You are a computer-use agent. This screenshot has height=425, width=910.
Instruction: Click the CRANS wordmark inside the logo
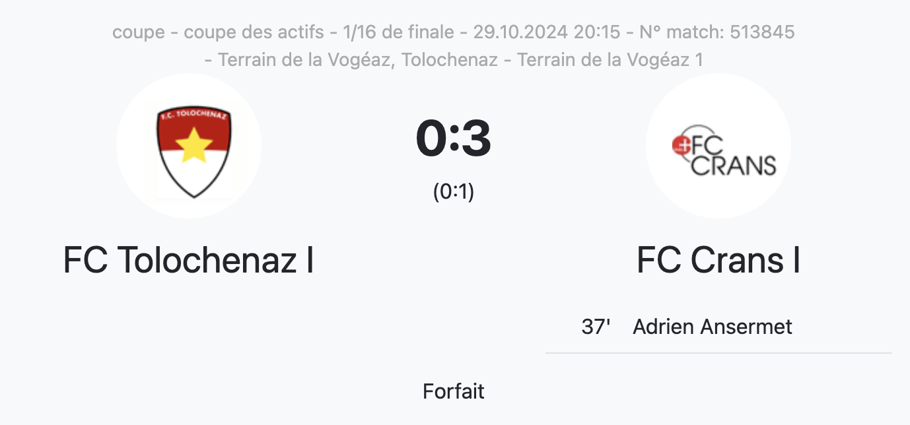point(733,166)
